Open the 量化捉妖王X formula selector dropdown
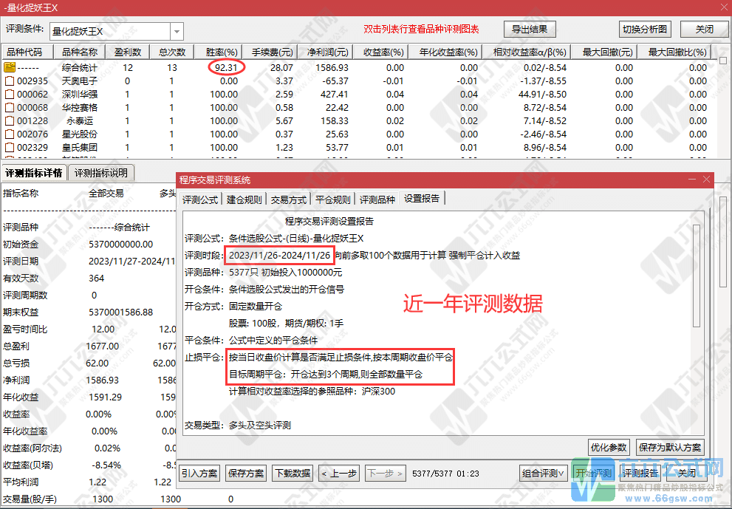732x509 pixels. (177, 29)
